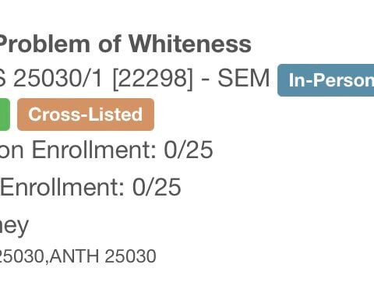Click the 'Enrollment' word on the second enrollment line
Image resolution: width=374 pixels, height=303 pixels.
point(62,187)
